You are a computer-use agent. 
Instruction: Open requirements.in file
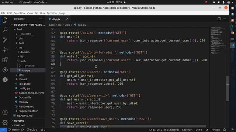28,111
